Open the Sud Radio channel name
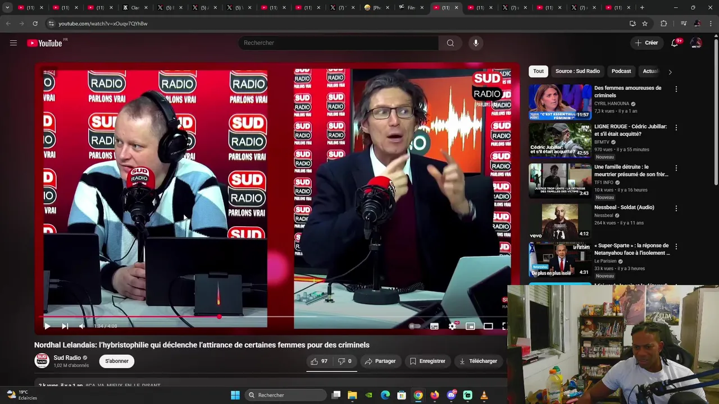The image size is (719, 404). pos(67,358)
